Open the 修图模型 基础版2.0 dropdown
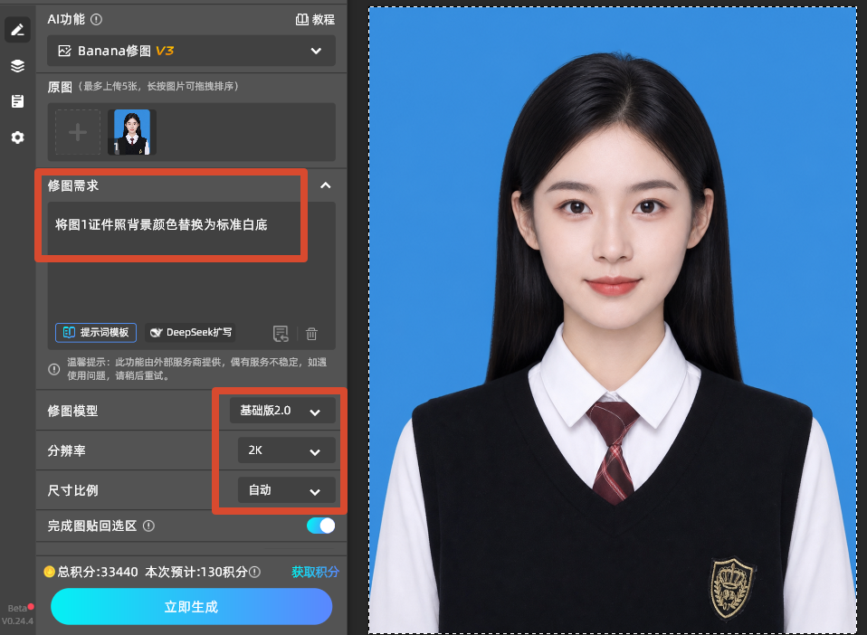 click(x=282, y=411)
